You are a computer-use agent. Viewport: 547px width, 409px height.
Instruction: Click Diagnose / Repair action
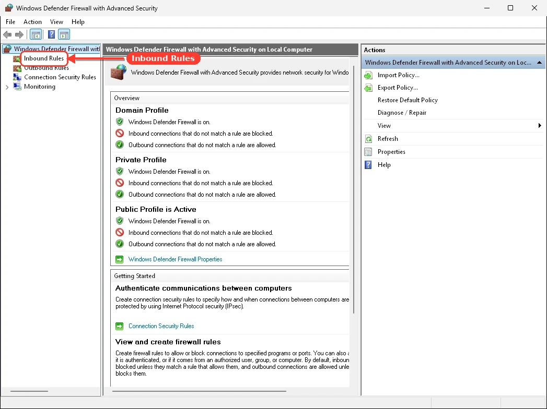[402, 113]
